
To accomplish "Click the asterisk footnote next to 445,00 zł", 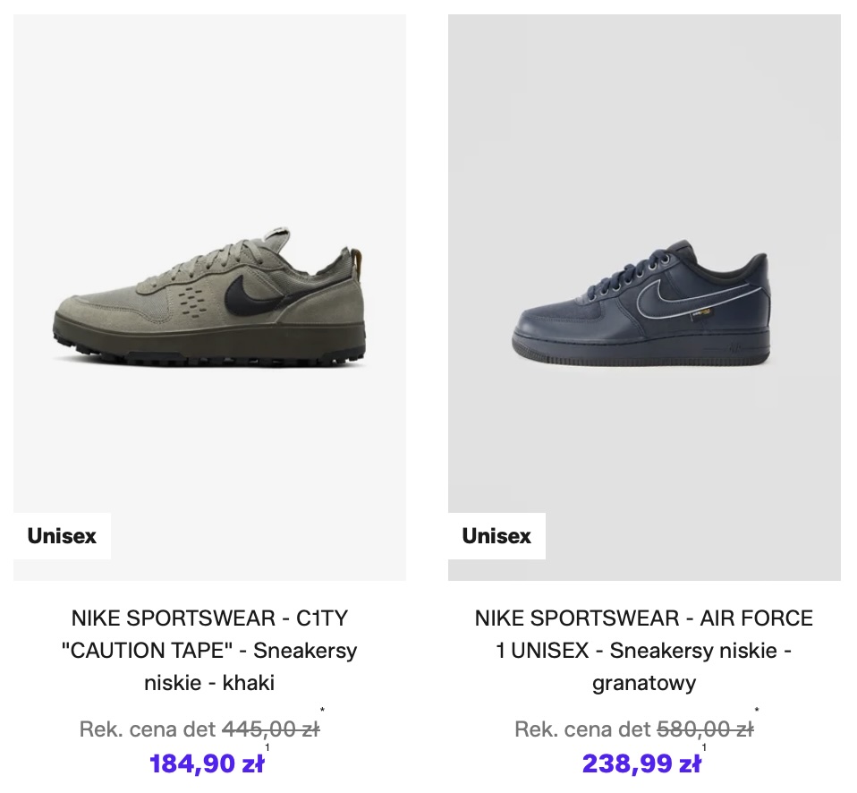I will tap(322, 712).
